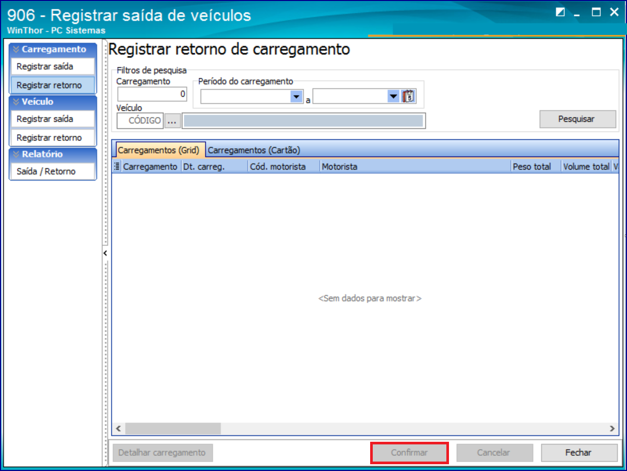Open the calendar period picker icon
Screen dimensions: 627x471
409,96
